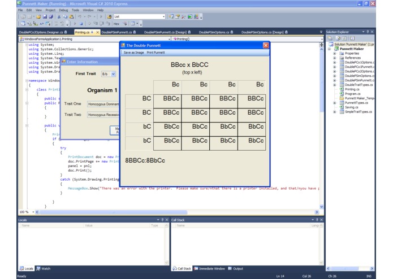Click the Show All Files icon in Solution Explorer
The width and height of the screenshot is (393, 279).
(338, 38)
